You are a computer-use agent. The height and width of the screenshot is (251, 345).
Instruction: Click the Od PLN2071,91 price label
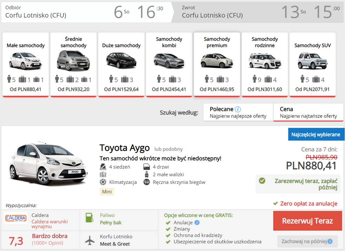(313, 90)
